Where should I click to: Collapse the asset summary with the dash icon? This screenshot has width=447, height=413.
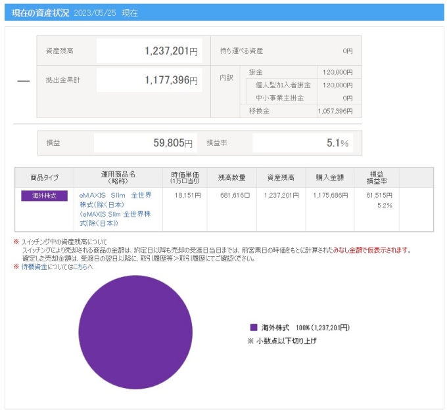tap(23, 81)
